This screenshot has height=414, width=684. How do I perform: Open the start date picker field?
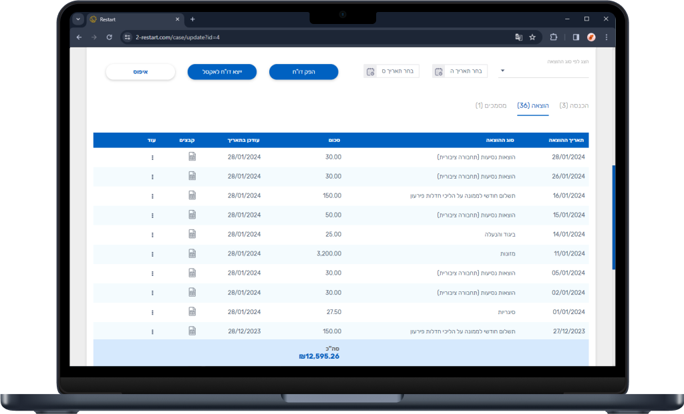pyautogui.click(x=460, y=71)
